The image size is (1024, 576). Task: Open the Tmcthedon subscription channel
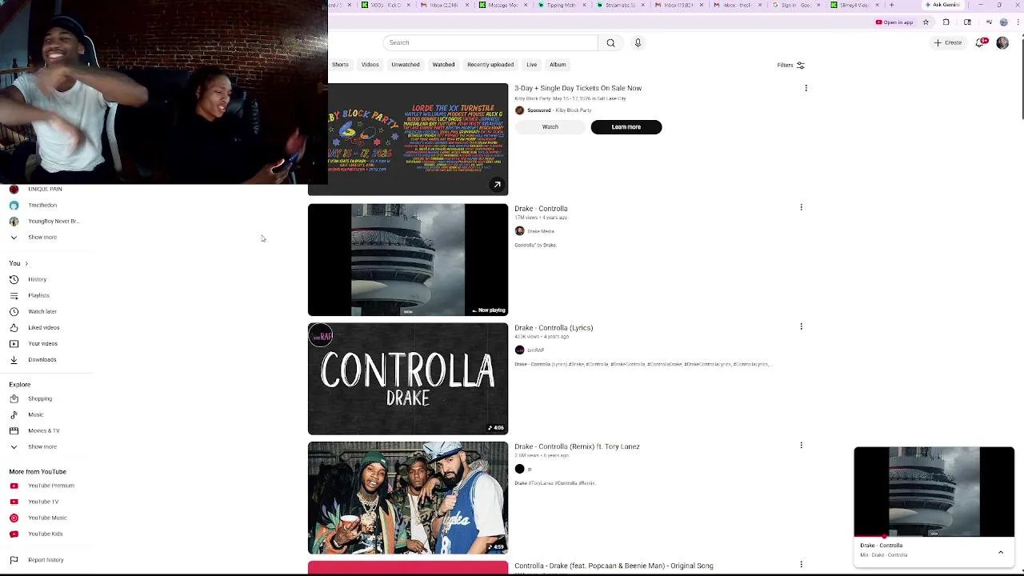pos(42,205)
